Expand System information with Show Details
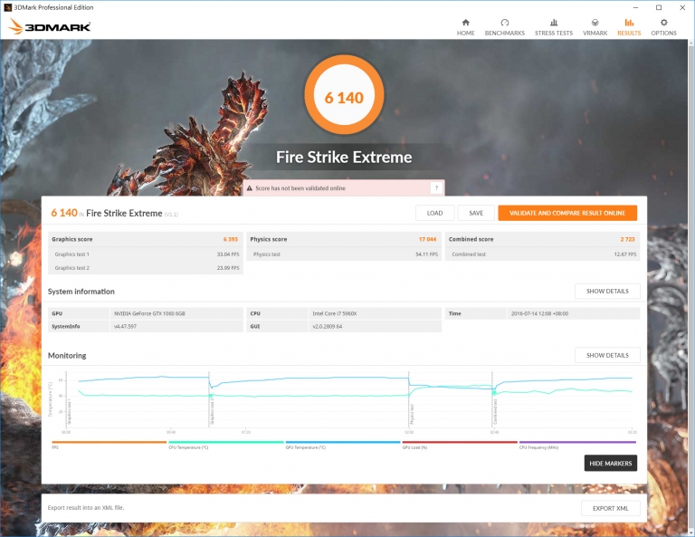This screenshot has width=695, height=537. pos(607,292)
